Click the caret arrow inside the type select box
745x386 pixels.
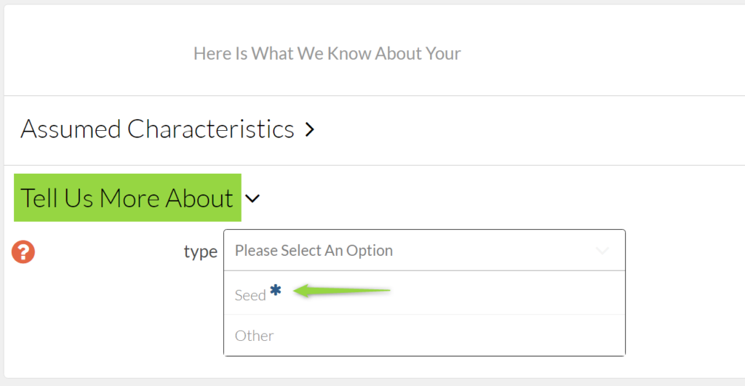pos(602,251)
